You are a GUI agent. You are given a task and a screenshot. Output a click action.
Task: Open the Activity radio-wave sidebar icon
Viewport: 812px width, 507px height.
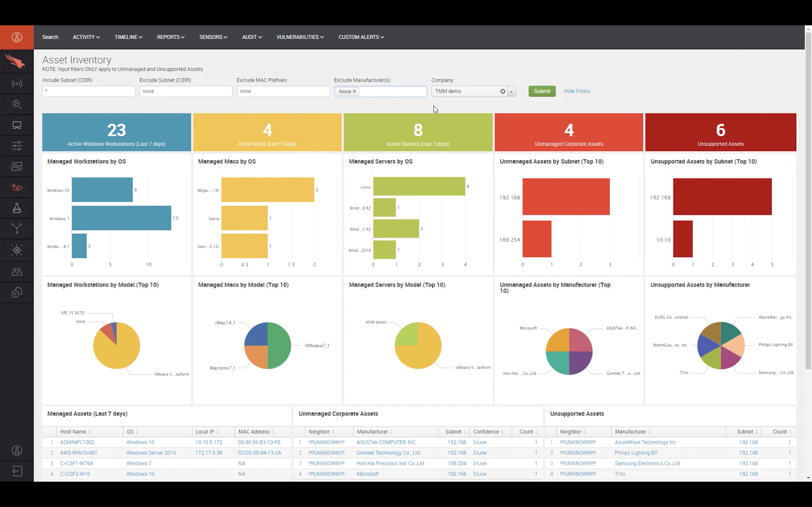pyautogui.click(x=17, y=84)
